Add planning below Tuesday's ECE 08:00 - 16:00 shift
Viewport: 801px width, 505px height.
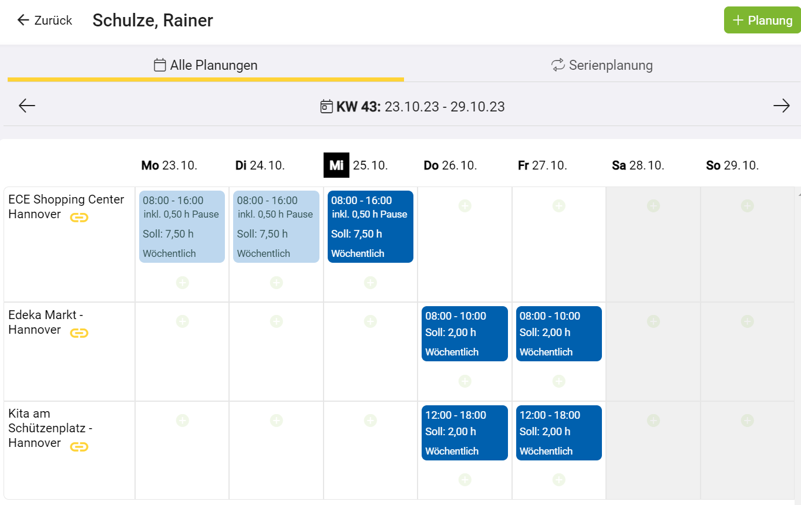click(x=276, y=283)
